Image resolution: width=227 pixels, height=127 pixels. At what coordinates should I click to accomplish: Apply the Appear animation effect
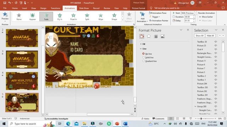coord(33,17)
